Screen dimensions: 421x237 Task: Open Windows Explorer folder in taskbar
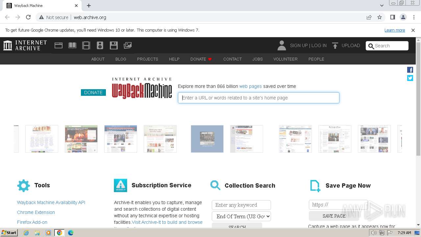pyautogui.click(x=37, y=233)
